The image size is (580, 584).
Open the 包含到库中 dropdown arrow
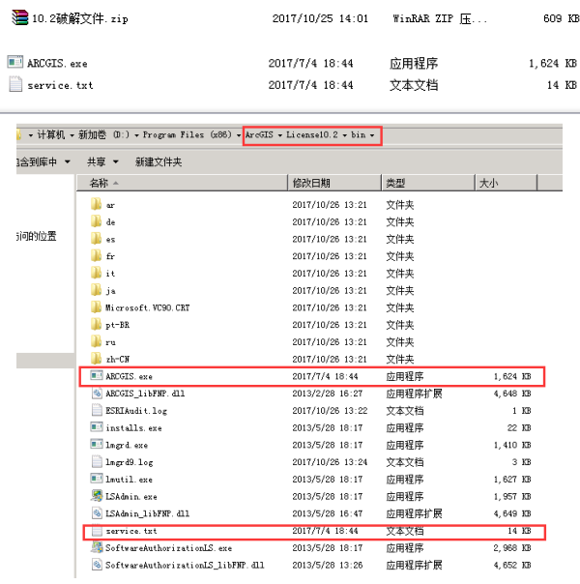click(x=68, y=162)
